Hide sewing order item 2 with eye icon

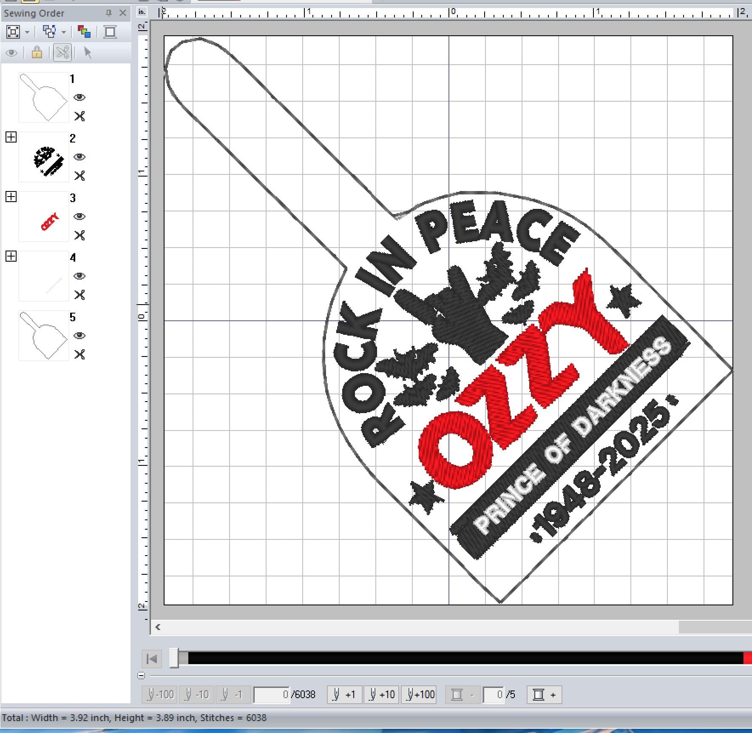(79, 157)
